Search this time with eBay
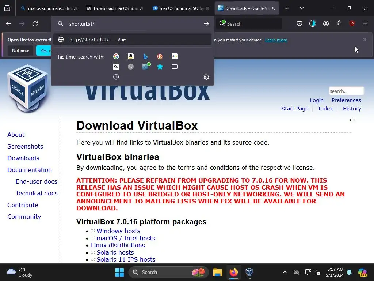374x281 pixels. pos(175,56)
